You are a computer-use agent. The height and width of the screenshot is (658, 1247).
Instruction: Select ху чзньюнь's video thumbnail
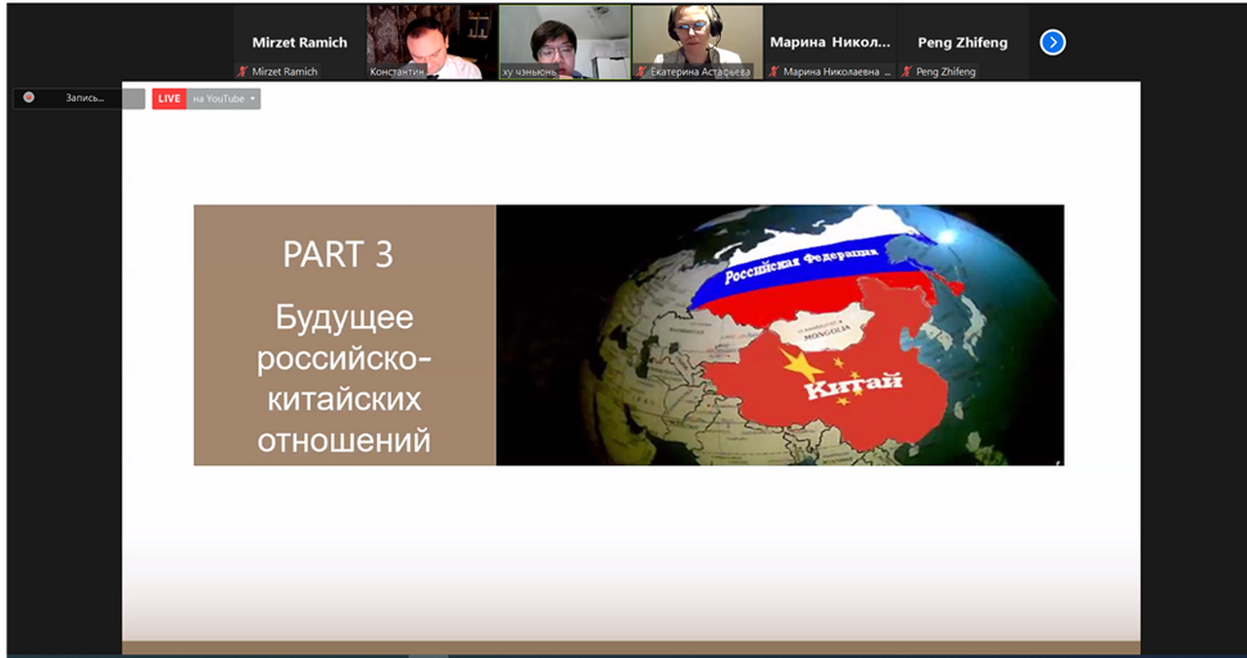[565, 43]
